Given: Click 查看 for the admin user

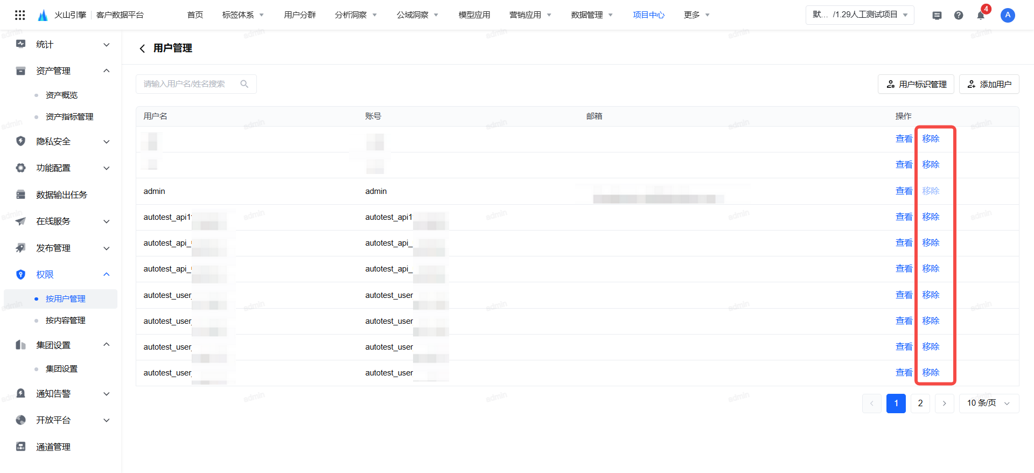Looking at the screenshot, I should coord(904,191).
